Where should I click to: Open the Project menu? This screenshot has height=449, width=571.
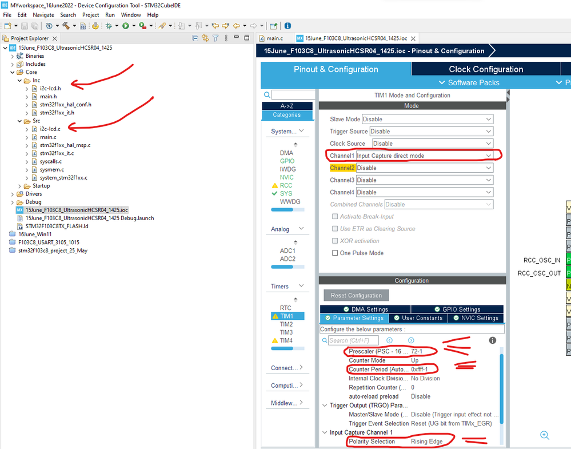point(91,15)
